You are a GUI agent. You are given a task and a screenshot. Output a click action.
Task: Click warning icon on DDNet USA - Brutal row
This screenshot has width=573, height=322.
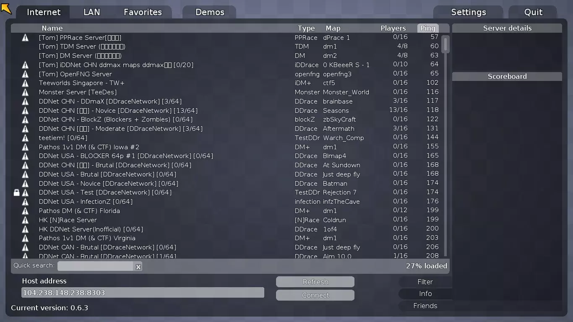point(25,174)
